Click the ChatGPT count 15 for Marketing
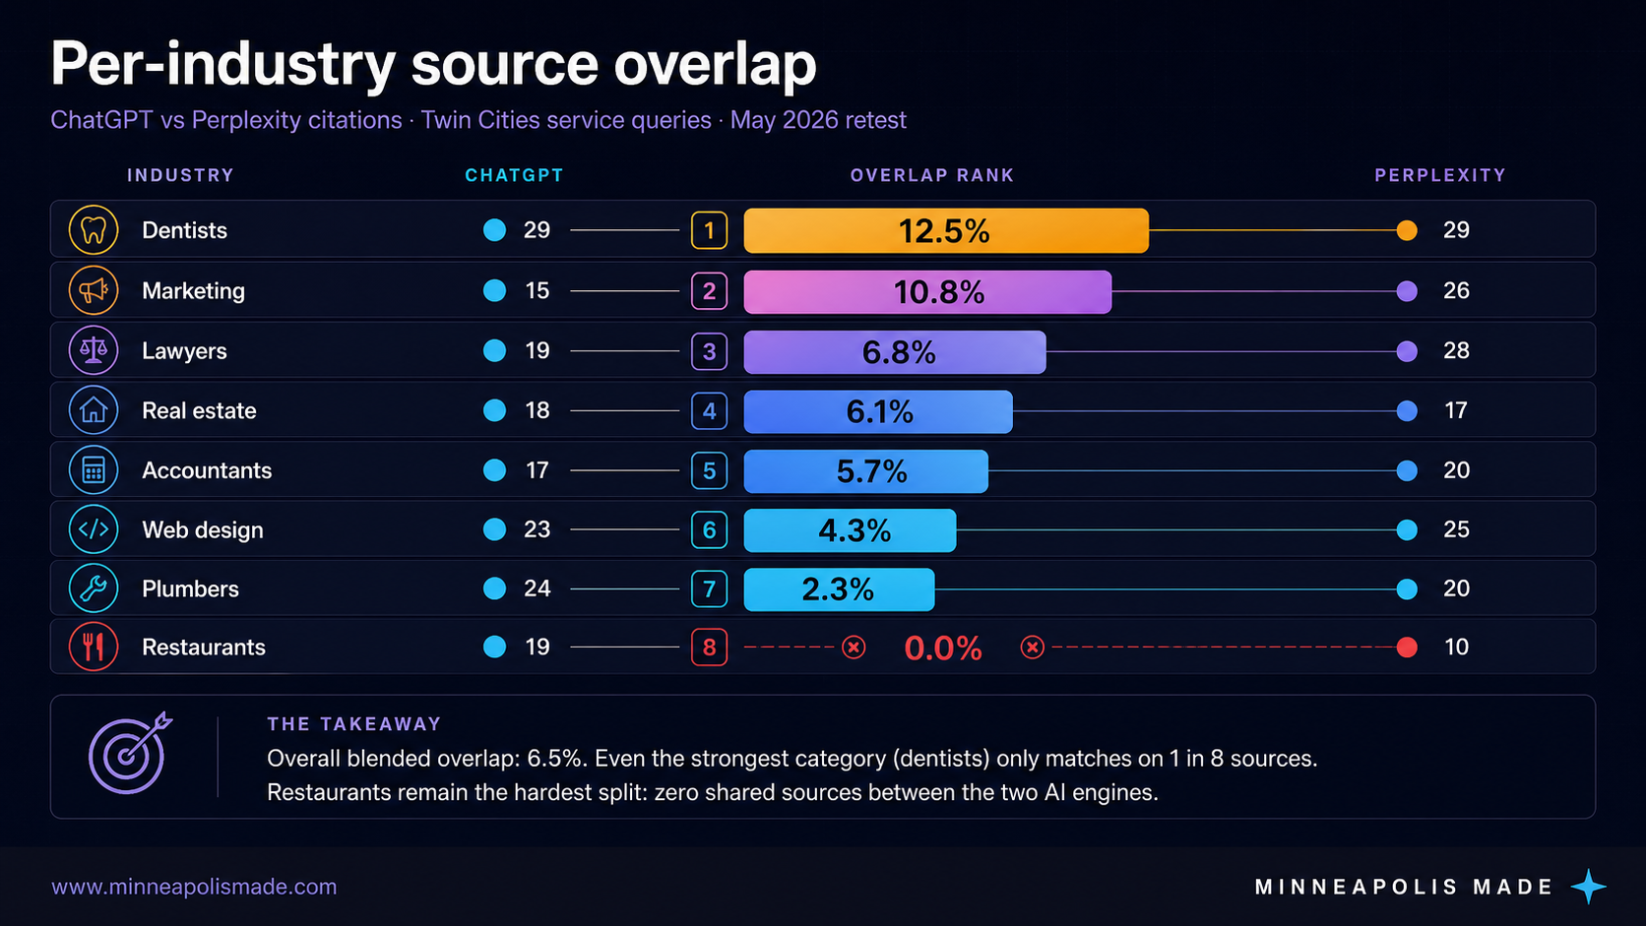The width and height of the screenshot is (1646, 926). 537,290
